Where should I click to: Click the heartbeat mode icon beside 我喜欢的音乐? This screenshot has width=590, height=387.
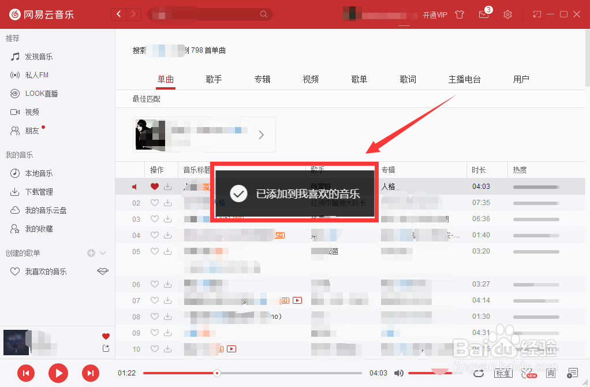click(x=103, y=271)
